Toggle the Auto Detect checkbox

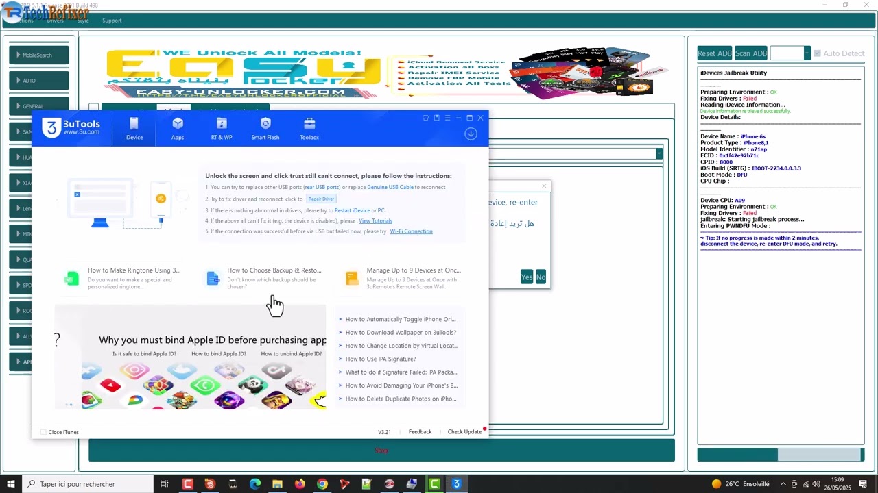pos(817,53)
